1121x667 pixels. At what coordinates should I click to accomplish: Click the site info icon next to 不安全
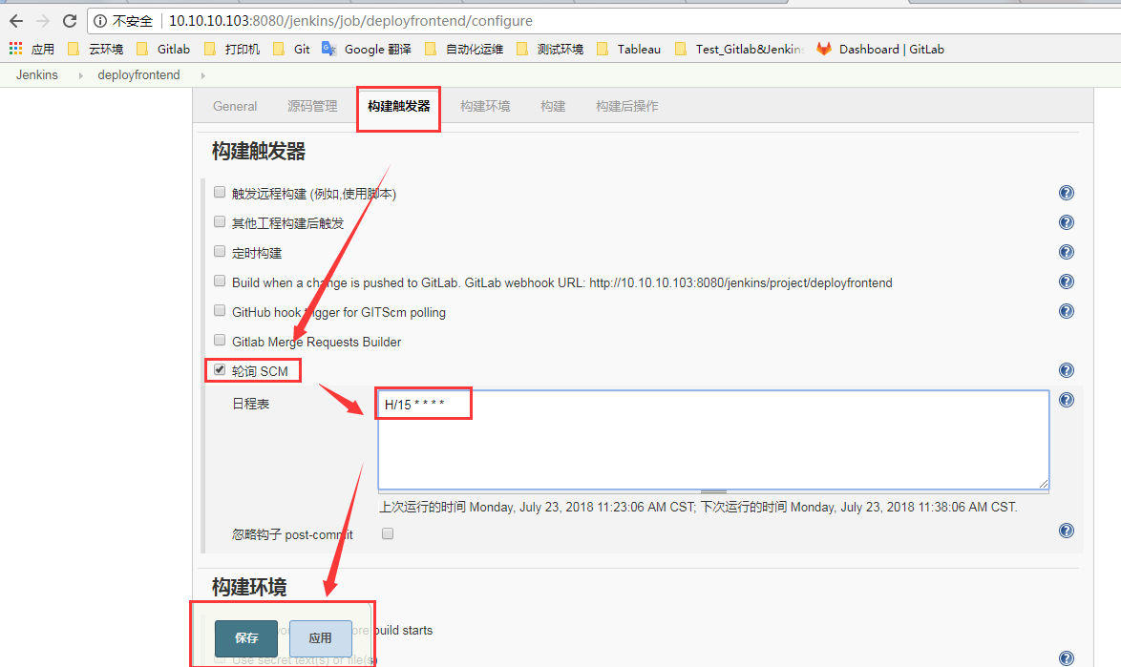(x=101, y=21)
